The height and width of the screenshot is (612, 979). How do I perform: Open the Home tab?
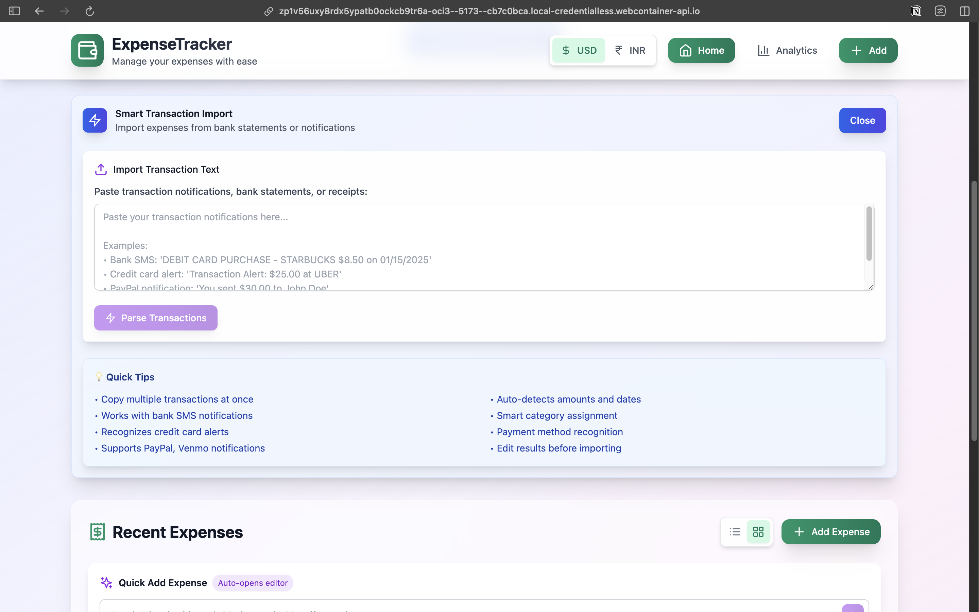[x=701, y=50]
